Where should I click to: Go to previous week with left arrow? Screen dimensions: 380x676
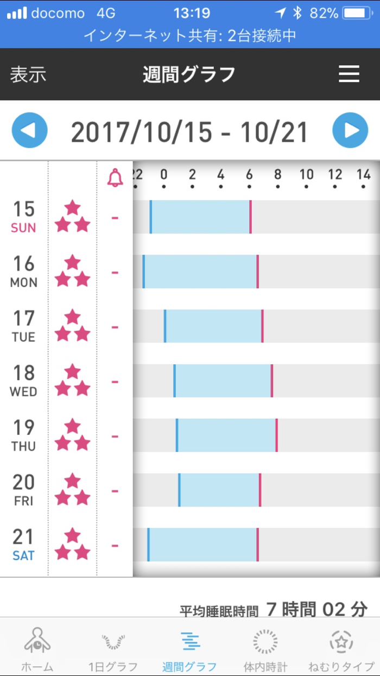(x=30, y=130)
